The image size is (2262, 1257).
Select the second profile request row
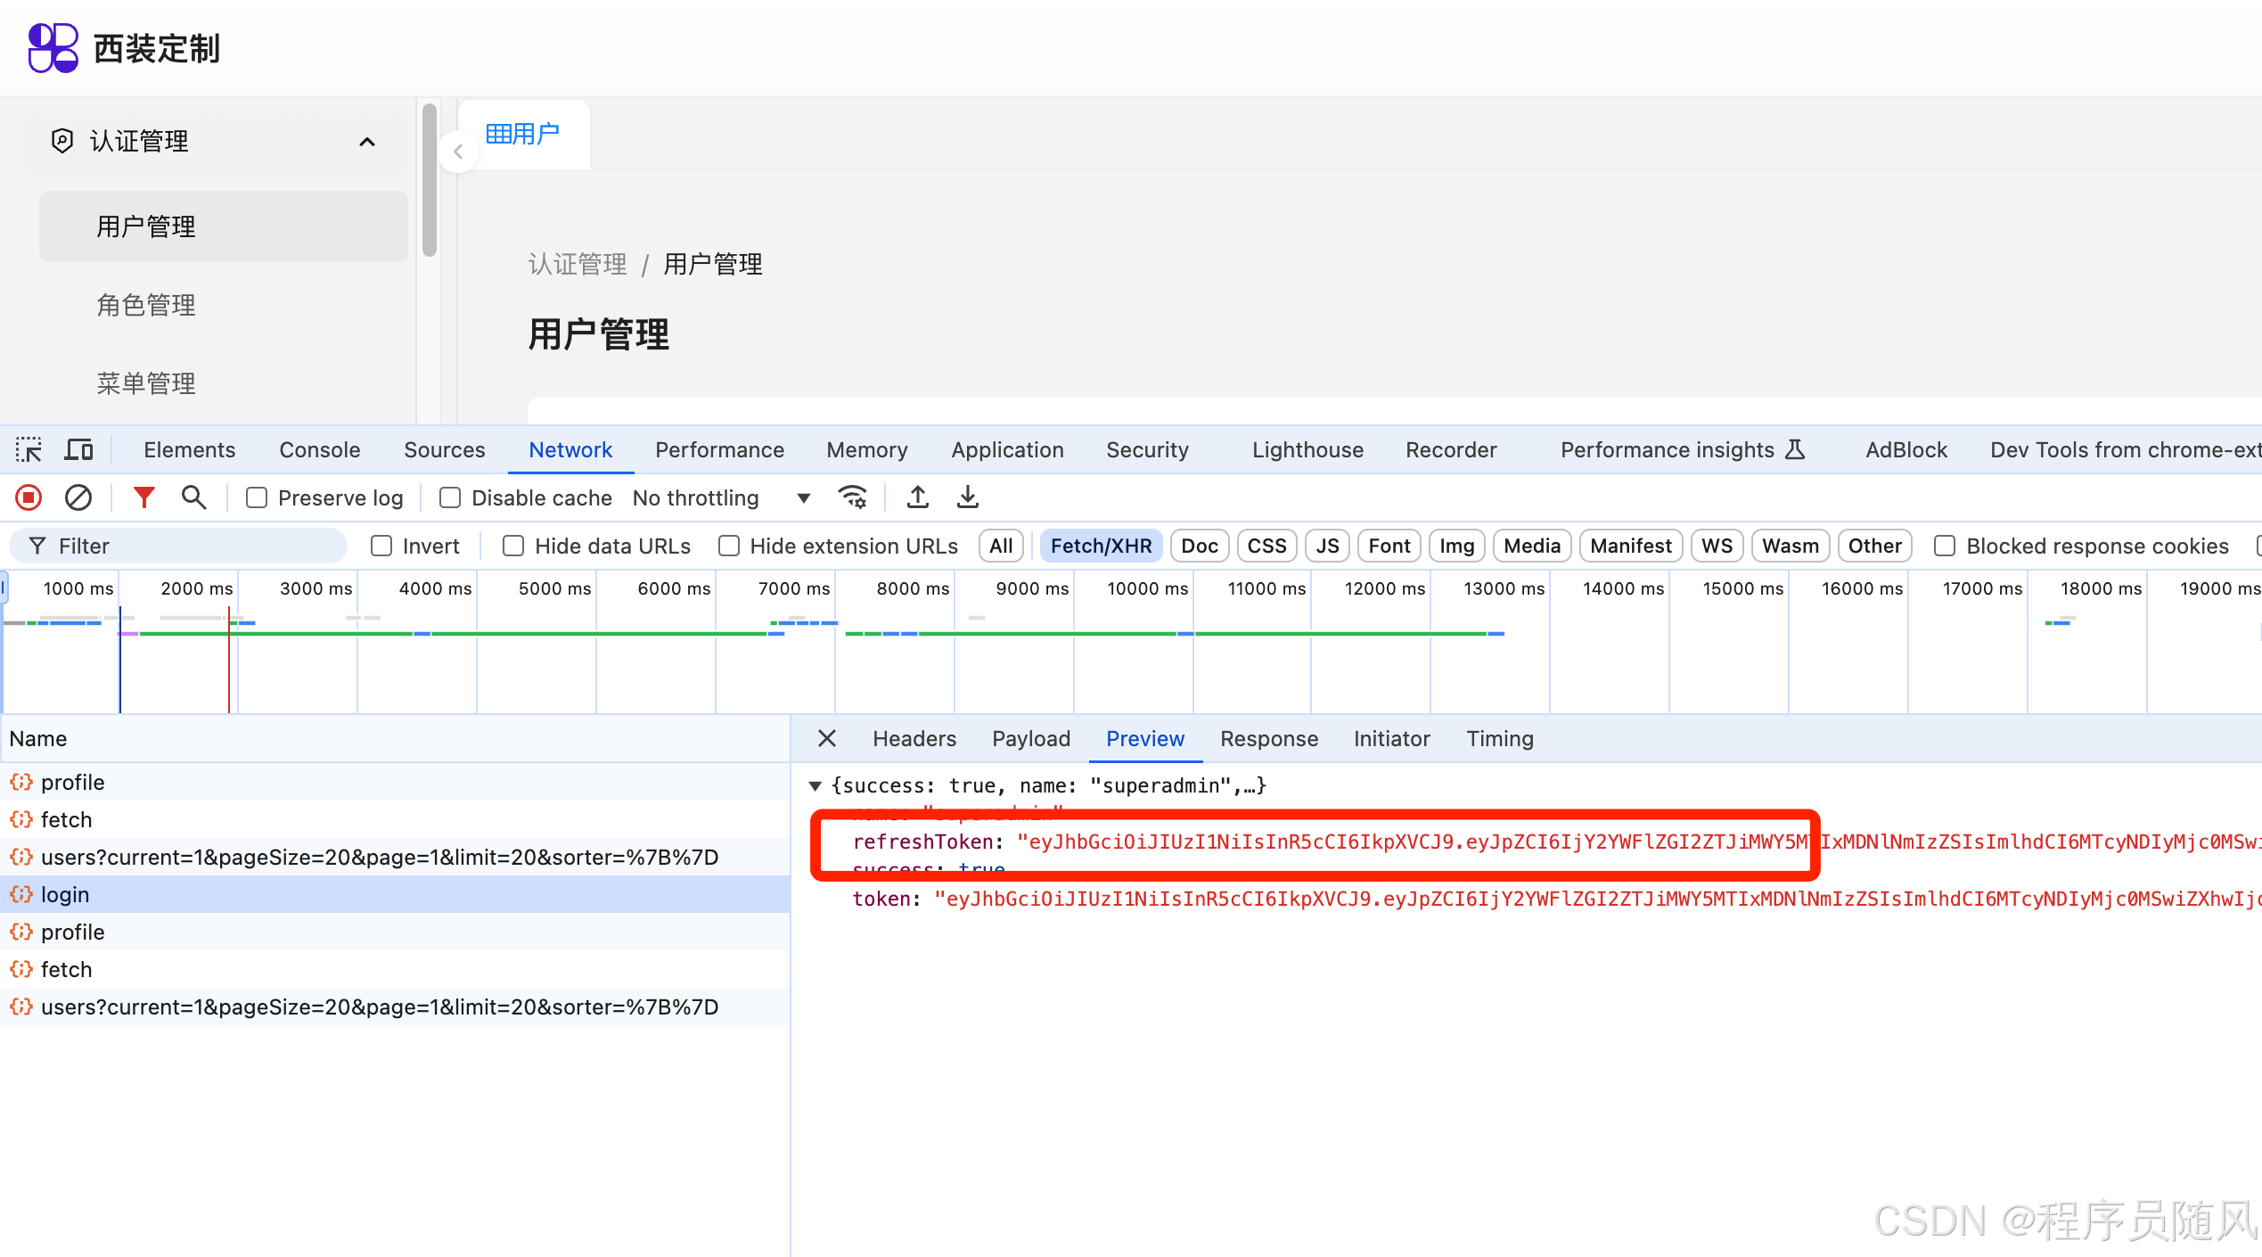coord(395,932)
